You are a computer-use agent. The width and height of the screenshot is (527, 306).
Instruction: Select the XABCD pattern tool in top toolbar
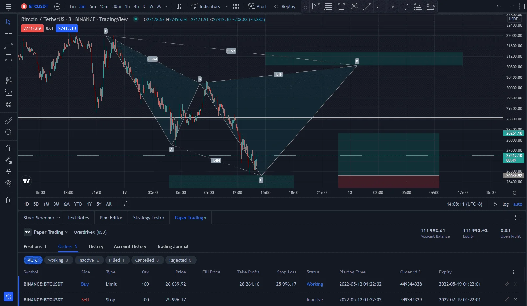tap(354, 6)
